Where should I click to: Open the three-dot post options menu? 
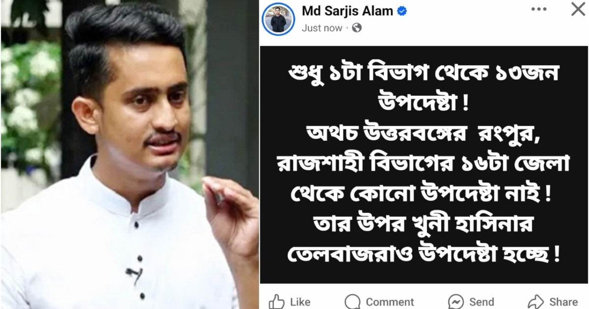pos(539,9)
